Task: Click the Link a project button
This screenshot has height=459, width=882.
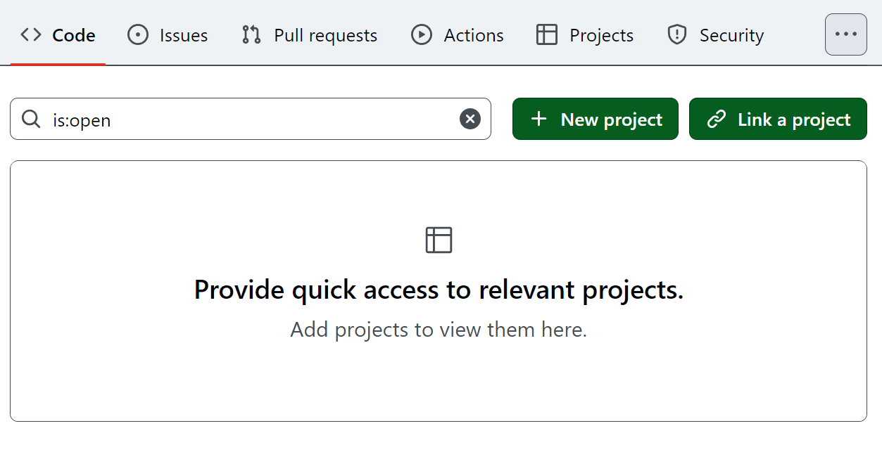Action: [x=778, y=119]
